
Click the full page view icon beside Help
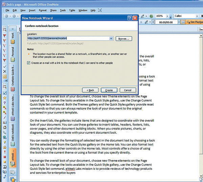[x=100, y=10]
